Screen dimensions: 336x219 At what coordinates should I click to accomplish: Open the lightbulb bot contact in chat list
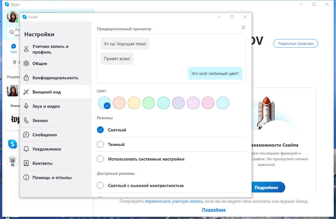pos(13,161)
